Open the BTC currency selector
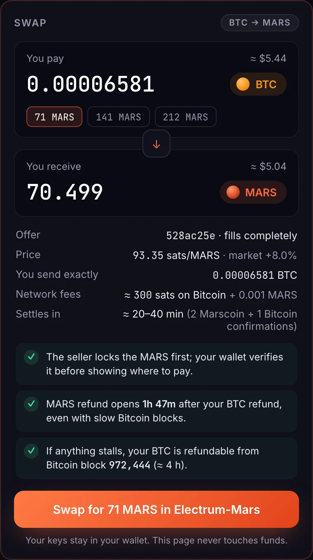 (258, 85)
